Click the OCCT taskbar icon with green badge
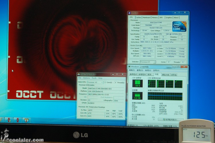The image size is (215, 143). pyautogui.click(x=9, y=120)
